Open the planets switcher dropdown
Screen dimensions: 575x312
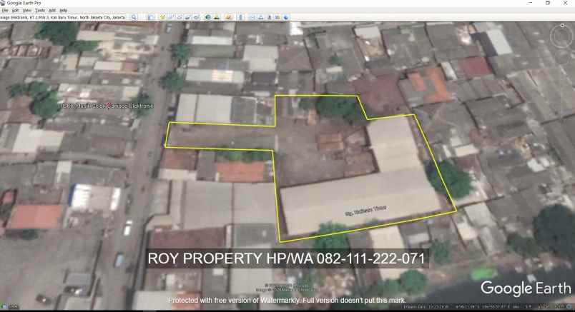pos(229,17)
